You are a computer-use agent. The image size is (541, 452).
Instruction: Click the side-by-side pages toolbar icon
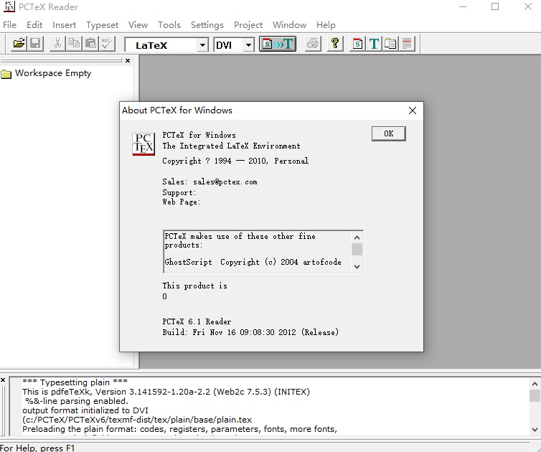coord(390,44)
